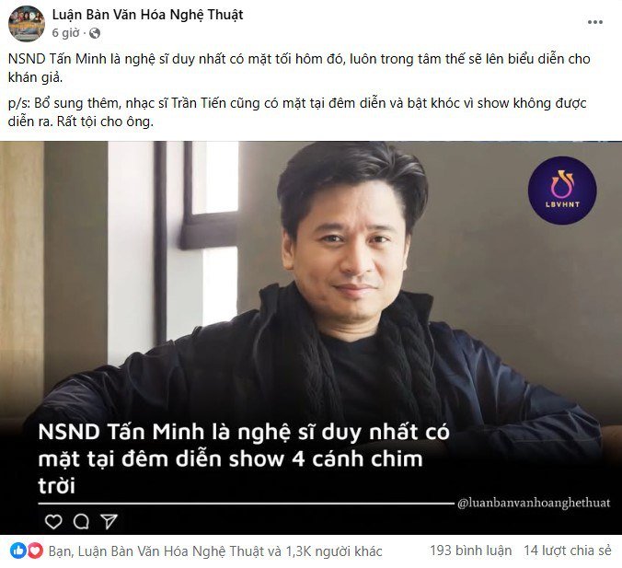622x568 pixels.
Task: Click the '6 giờ' post timestamp
Action: [x=66, y=33]
